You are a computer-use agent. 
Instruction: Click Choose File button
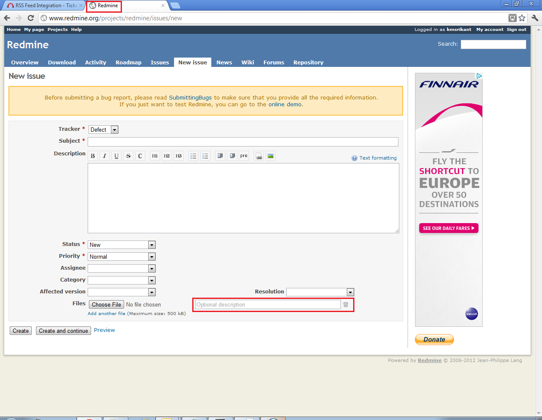click(106, 304)
